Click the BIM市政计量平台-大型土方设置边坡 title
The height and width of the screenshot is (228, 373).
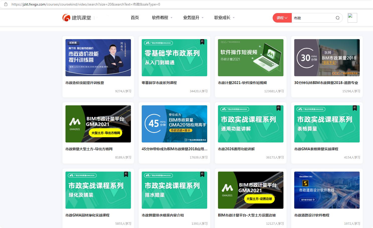247,215
